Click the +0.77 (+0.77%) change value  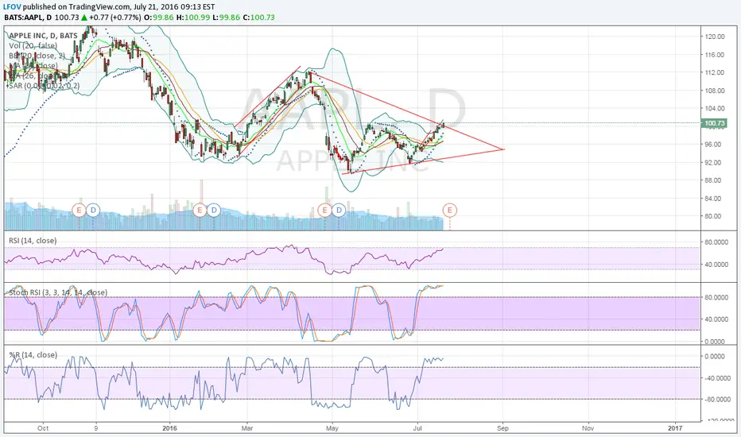tap(114, 17)
